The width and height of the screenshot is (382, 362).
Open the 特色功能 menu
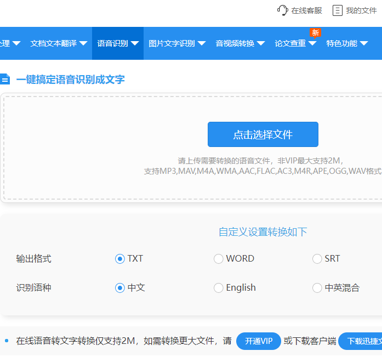coord(347,43)
